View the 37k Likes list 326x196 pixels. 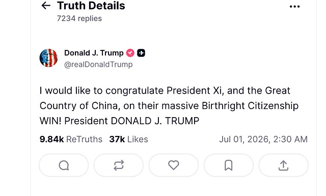coord(128,139)
